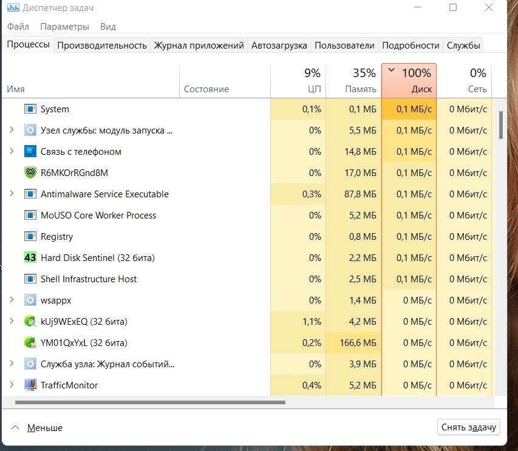This screenshot has height=451, width=518.
Task: Select the Hard Disk Sentinel (32 бита) name
Action: pos(97,258)
